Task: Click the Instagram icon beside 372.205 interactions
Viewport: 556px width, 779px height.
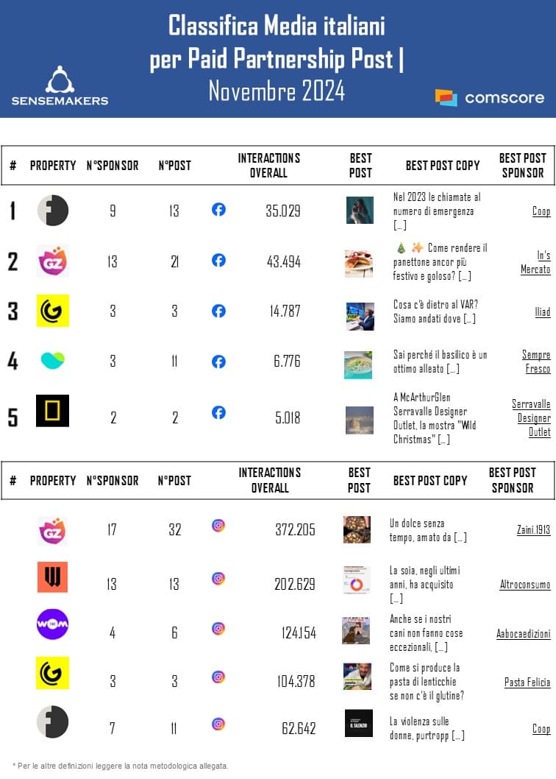Action: tap(218, 526)
